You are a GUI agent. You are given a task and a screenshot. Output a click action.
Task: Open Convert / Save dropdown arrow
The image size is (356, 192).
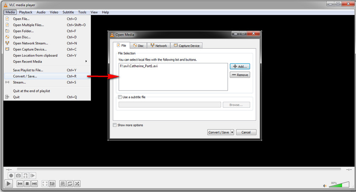tap(232, 132)
